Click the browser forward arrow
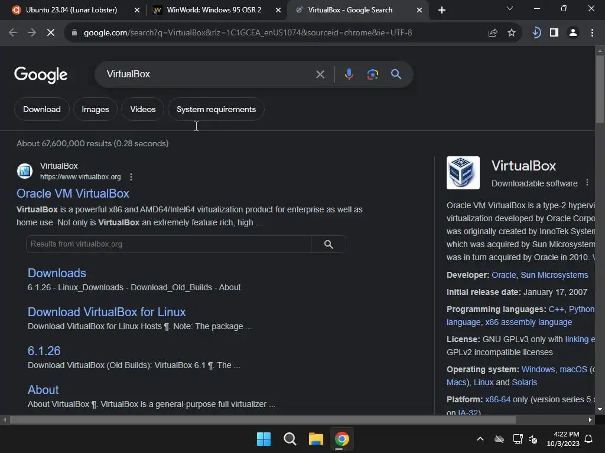This screenshot has width=605, height=453. tap(32, 33)
